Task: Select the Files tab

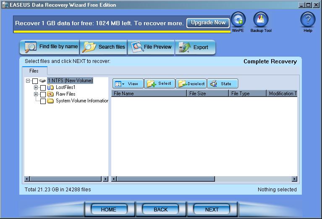Action: click(x=34, y=71)
